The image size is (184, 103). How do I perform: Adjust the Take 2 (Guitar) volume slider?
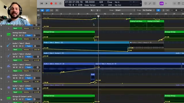click(37, 57)
